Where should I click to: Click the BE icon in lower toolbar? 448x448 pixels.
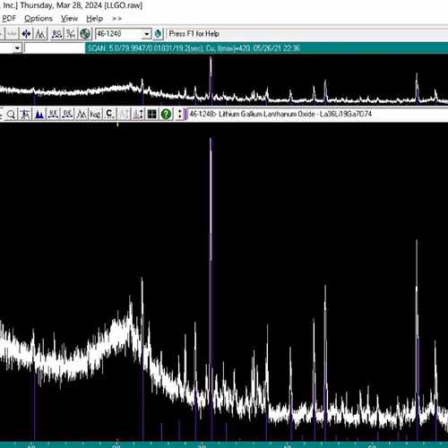tap(53, 114)
